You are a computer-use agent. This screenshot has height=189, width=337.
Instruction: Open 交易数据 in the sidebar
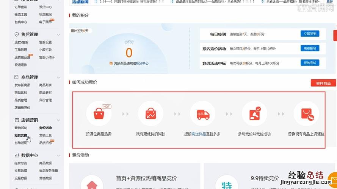21,170
